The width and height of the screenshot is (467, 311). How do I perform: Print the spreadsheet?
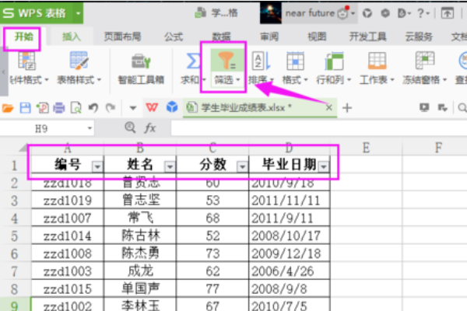point(59,108)
